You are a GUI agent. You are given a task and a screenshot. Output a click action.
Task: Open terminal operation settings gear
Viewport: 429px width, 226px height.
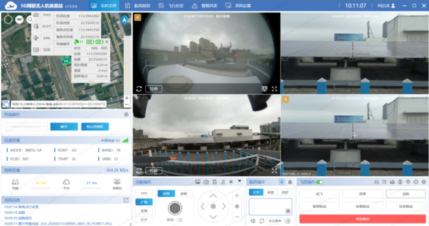pos(126,115)
